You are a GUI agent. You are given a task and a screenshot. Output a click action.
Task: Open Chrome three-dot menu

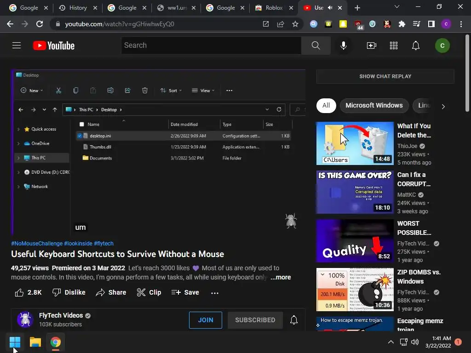coord(461,24)
